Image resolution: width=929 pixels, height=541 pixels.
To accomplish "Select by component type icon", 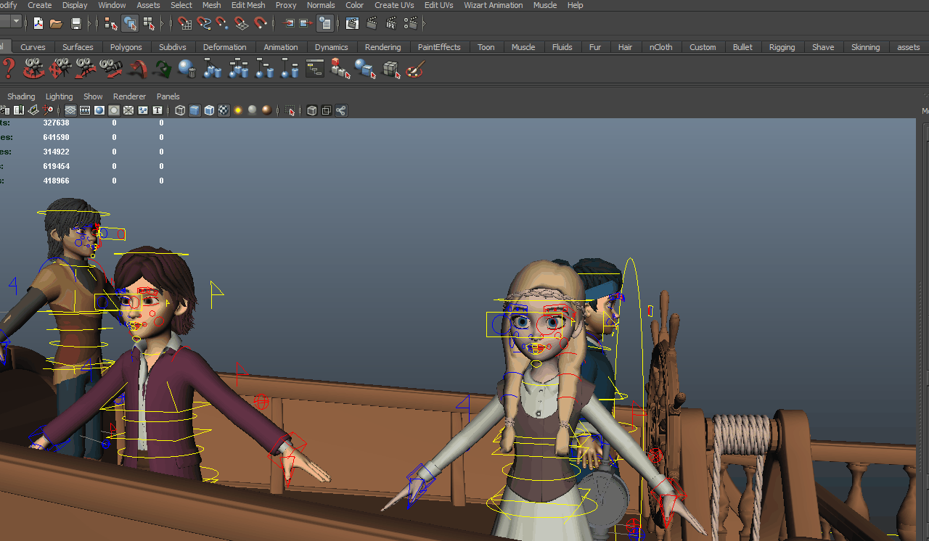I will click(x=149, y=23).
